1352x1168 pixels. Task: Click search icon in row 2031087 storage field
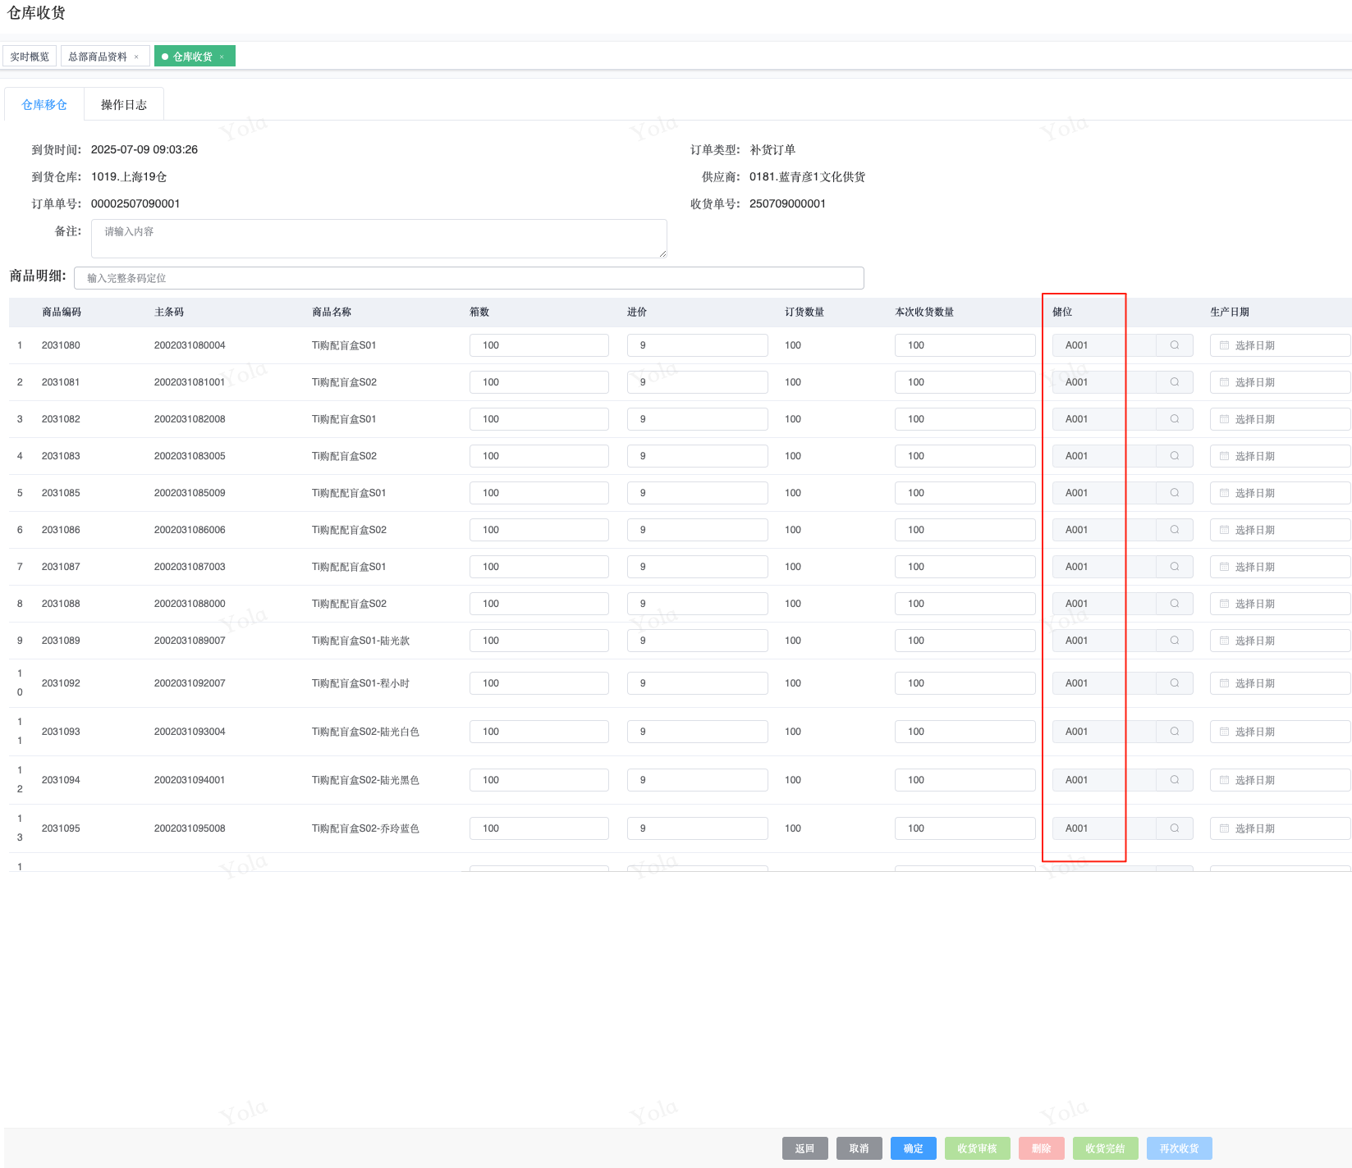[1174, 567]
